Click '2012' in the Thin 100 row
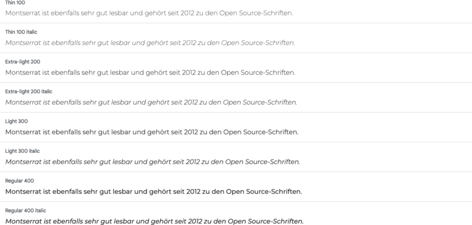The width and height of the screenshot is (472, 225). click(x=187, y=13)
